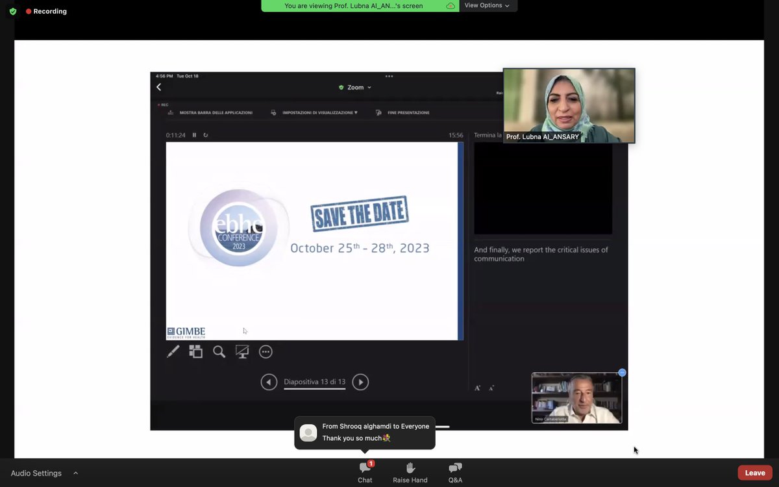Click the Recording indicator
The width and height of the screenshot is (779, 487).
(46, 11)
